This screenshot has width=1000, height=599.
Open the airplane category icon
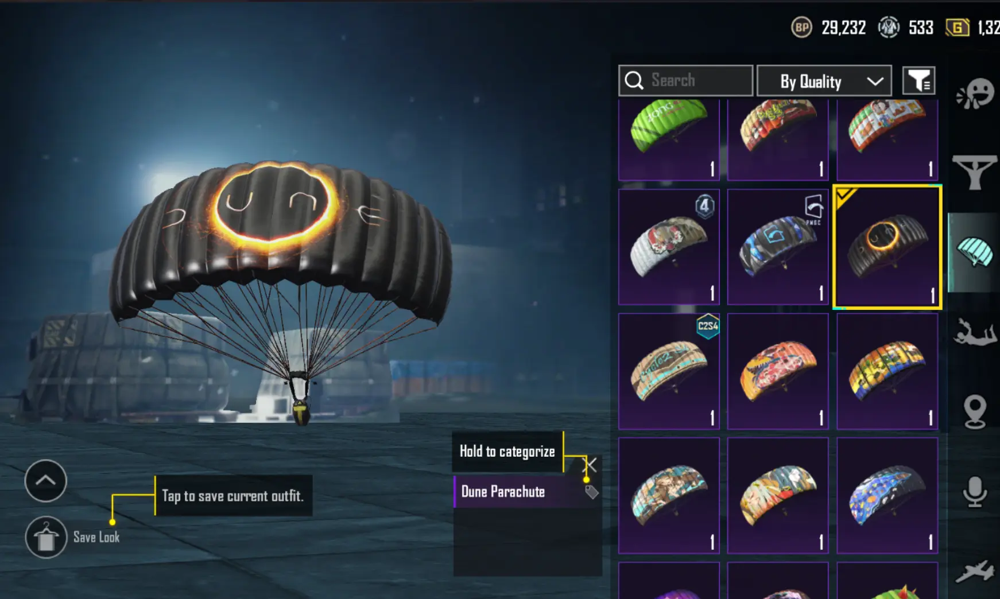(x=975, y=571)
